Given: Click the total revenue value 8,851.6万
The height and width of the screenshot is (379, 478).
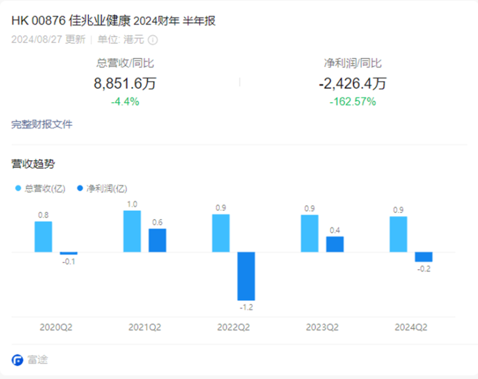Looking at the screenshot, I should click(125, 84).
